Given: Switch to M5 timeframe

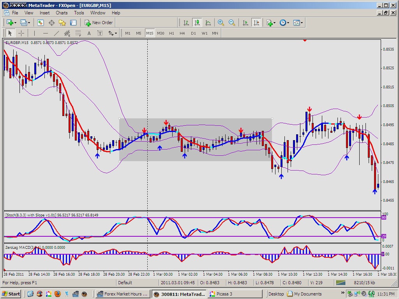Looking at the screenshot, I should (138, 33).
